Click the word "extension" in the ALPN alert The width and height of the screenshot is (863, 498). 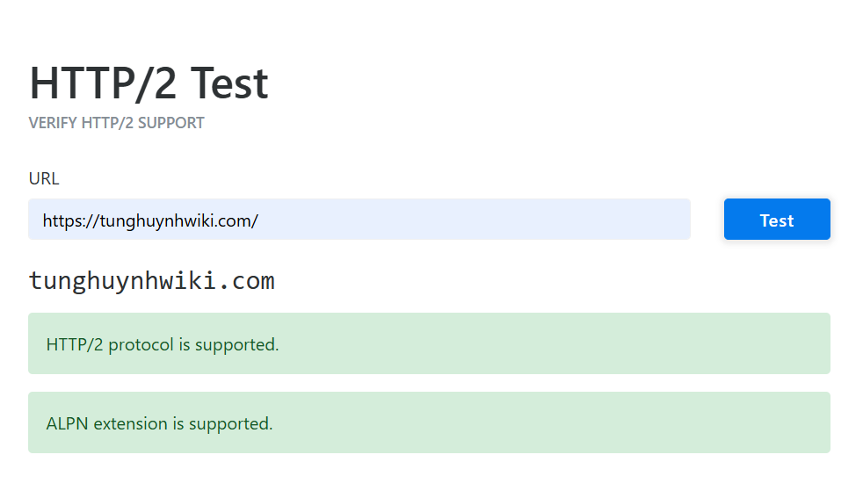tap(130, 423)
